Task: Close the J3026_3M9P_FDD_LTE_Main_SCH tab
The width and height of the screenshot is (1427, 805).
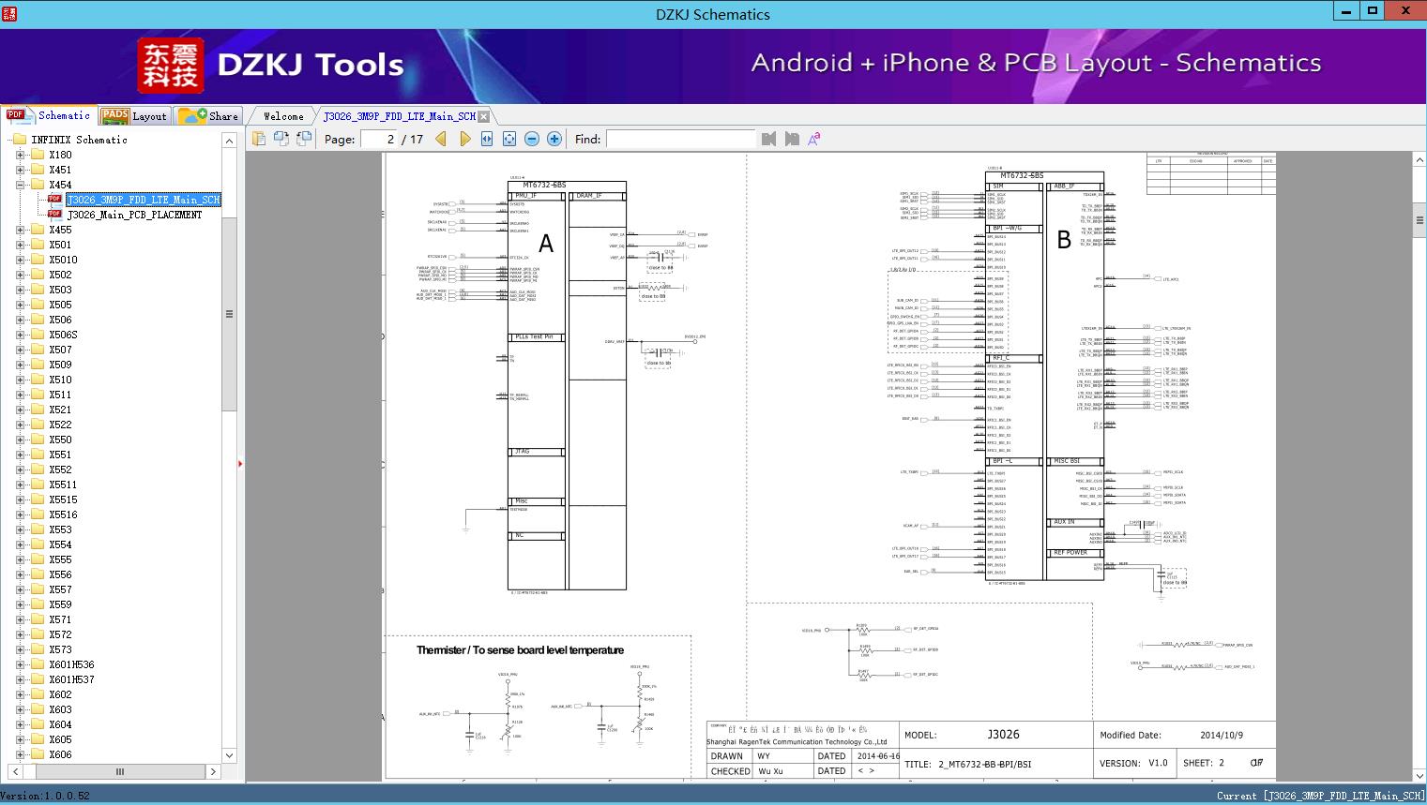Action: [483, 116]
